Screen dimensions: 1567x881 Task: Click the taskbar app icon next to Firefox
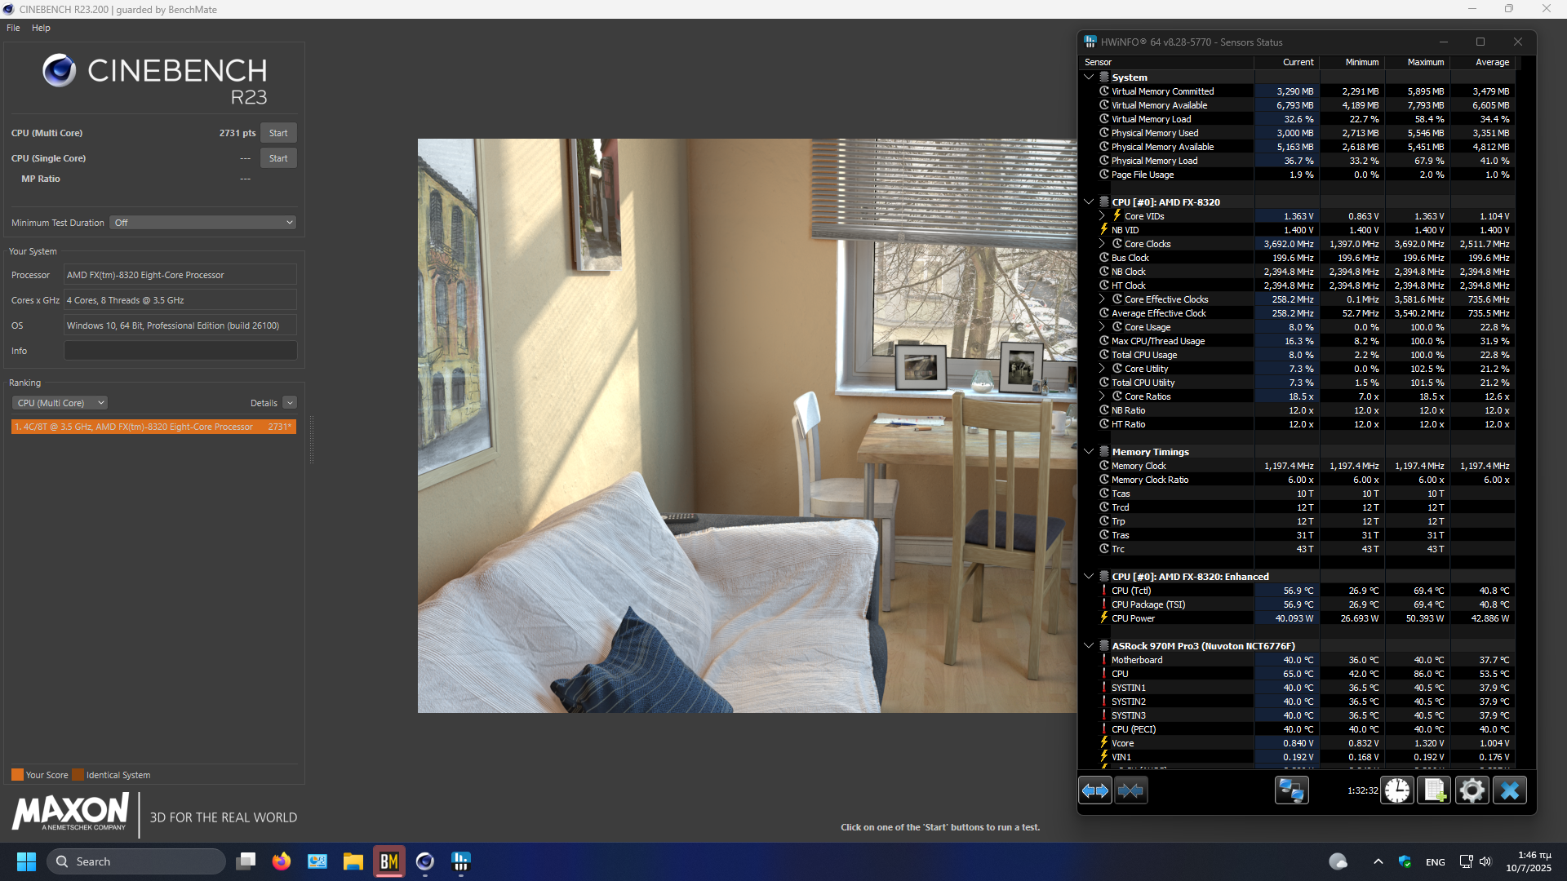(x=317, y=861)
